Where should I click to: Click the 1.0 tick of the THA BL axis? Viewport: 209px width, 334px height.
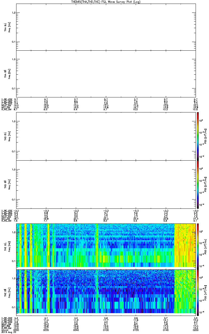tap(13, 13)
